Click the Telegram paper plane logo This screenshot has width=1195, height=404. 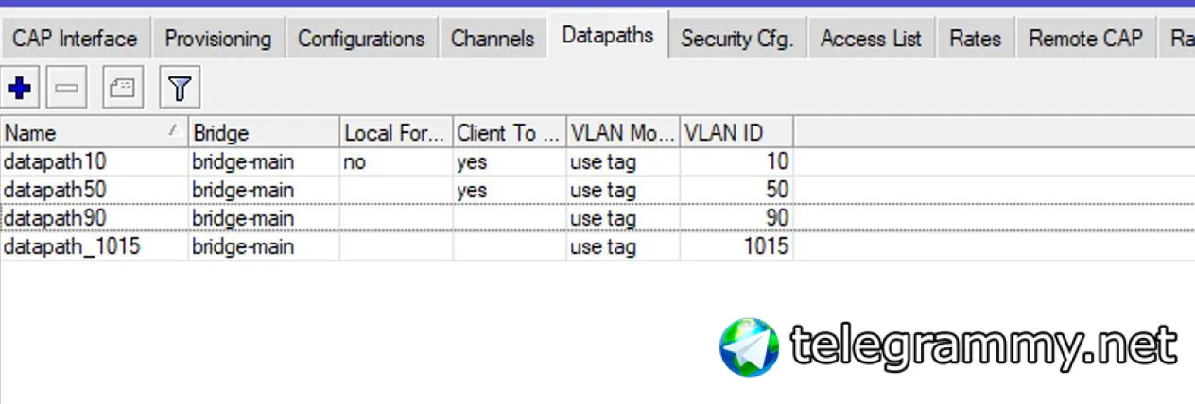coord(750,347)
